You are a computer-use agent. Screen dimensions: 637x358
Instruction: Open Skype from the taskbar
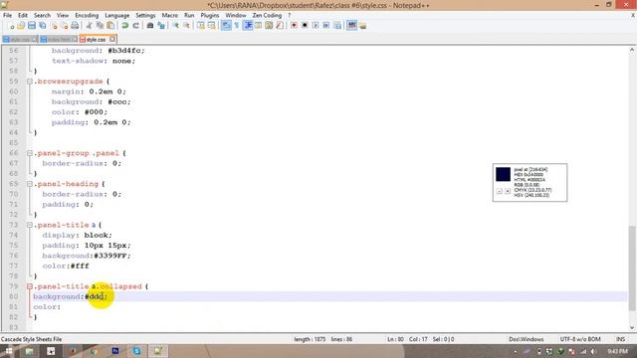[x=136, y=351]
